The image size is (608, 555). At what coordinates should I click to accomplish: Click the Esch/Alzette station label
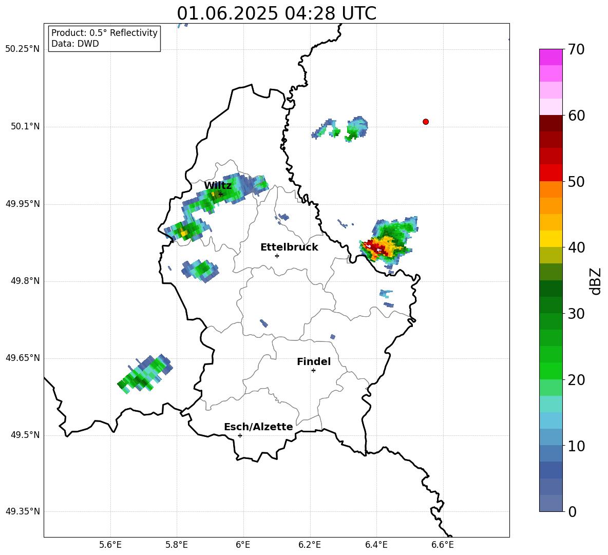[x=258, y=427]
